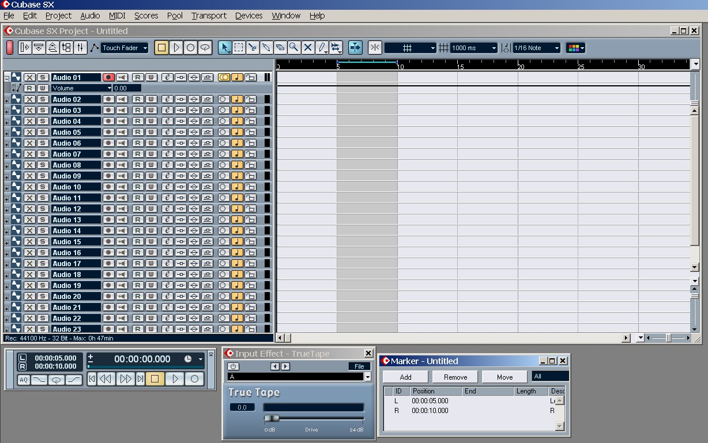The width and height of the screenshot is (708, 443).
Task: Open the Marker window All filter dropdown
Action: (550, 377)
